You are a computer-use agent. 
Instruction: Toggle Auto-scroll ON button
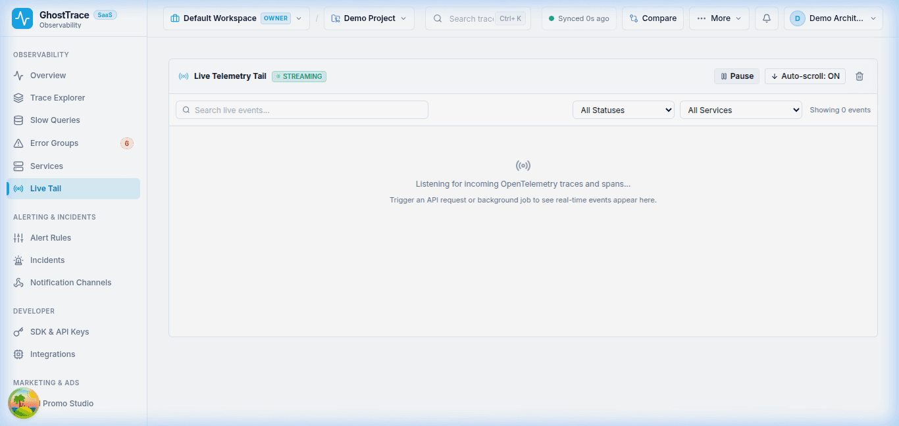coord(805,76)
